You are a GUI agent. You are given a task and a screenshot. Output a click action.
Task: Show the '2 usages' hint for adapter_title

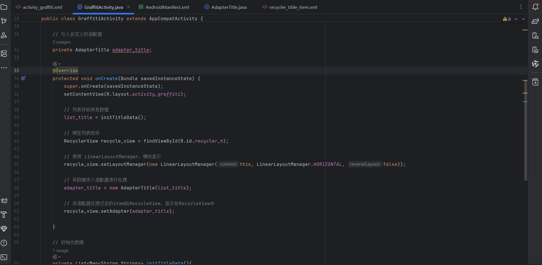[61, 42]
